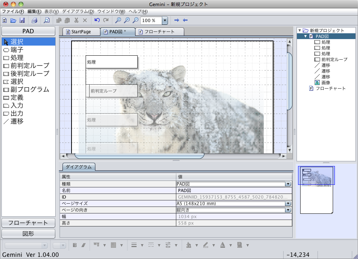
Task: Choose the fill color bucket in the format bar
Action: 189,245
